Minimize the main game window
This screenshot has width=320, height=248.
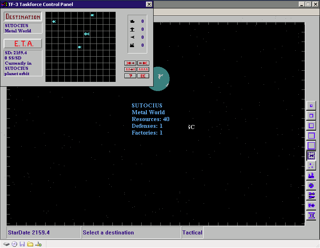(302, 4)
